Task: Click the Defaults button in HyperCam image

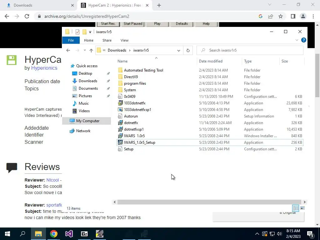Action: pos(182,24)
